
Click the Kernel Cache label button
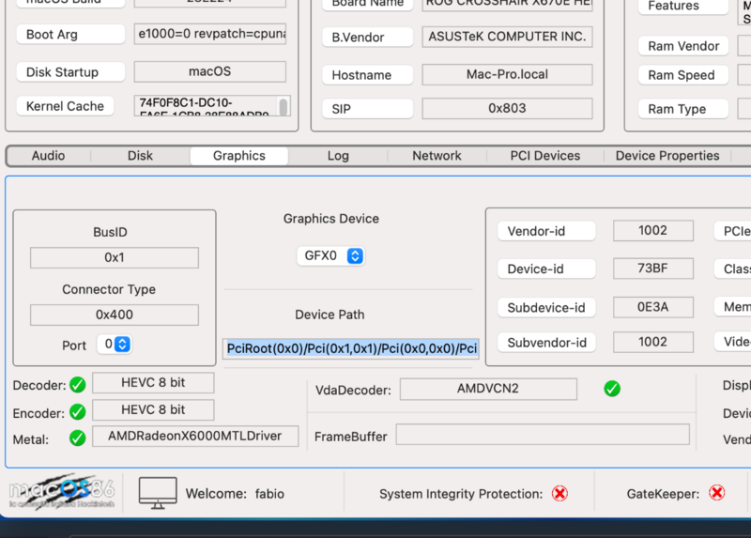[x=65, y=106]
